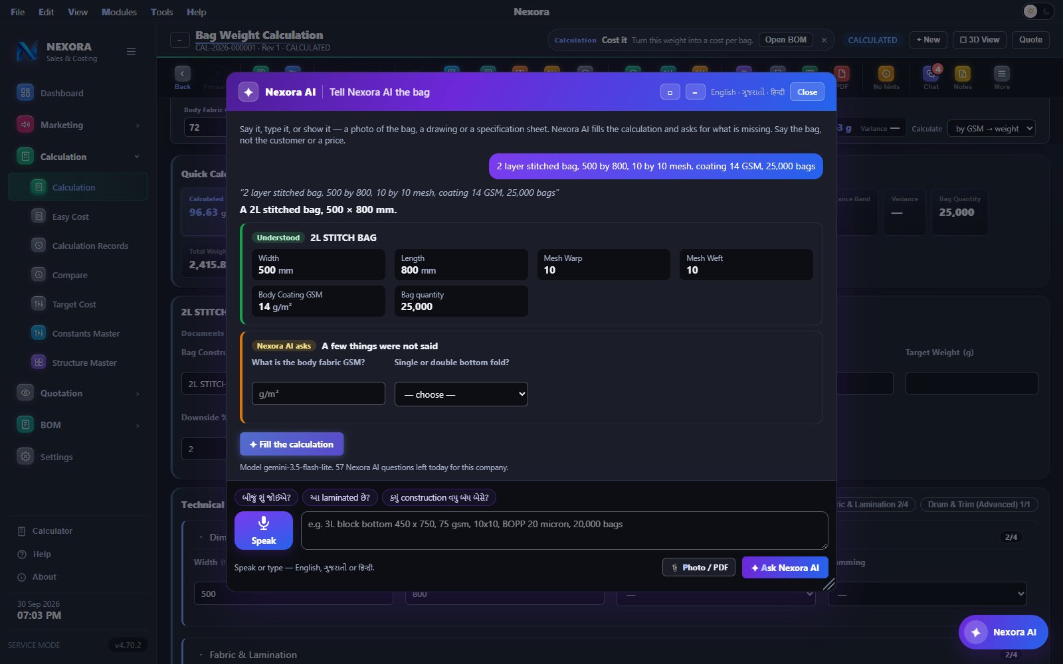Dismiss the Cost it suggestion banner
The height and width of the screenshot is (664, 1063).
(x=824, y=40)
